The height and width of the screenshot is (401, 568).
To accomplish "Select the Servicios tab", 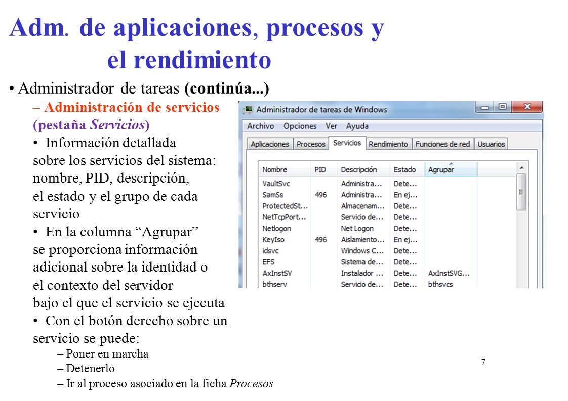I will coord(347,143).
